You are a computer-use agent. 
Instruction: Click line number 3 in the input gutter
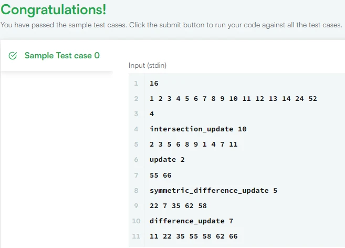tap(136, 114)
